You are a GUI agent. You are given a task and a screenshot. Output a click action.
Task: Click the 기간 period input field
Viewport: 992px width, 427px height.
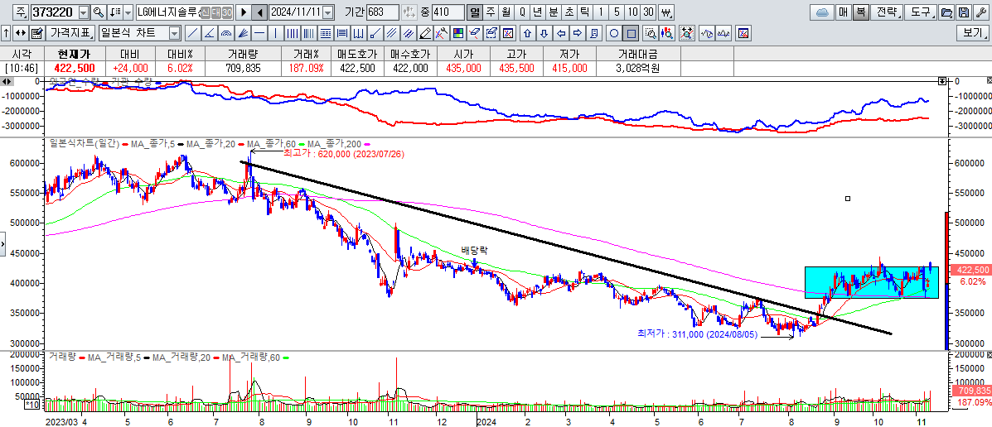[x=382, y=12]
